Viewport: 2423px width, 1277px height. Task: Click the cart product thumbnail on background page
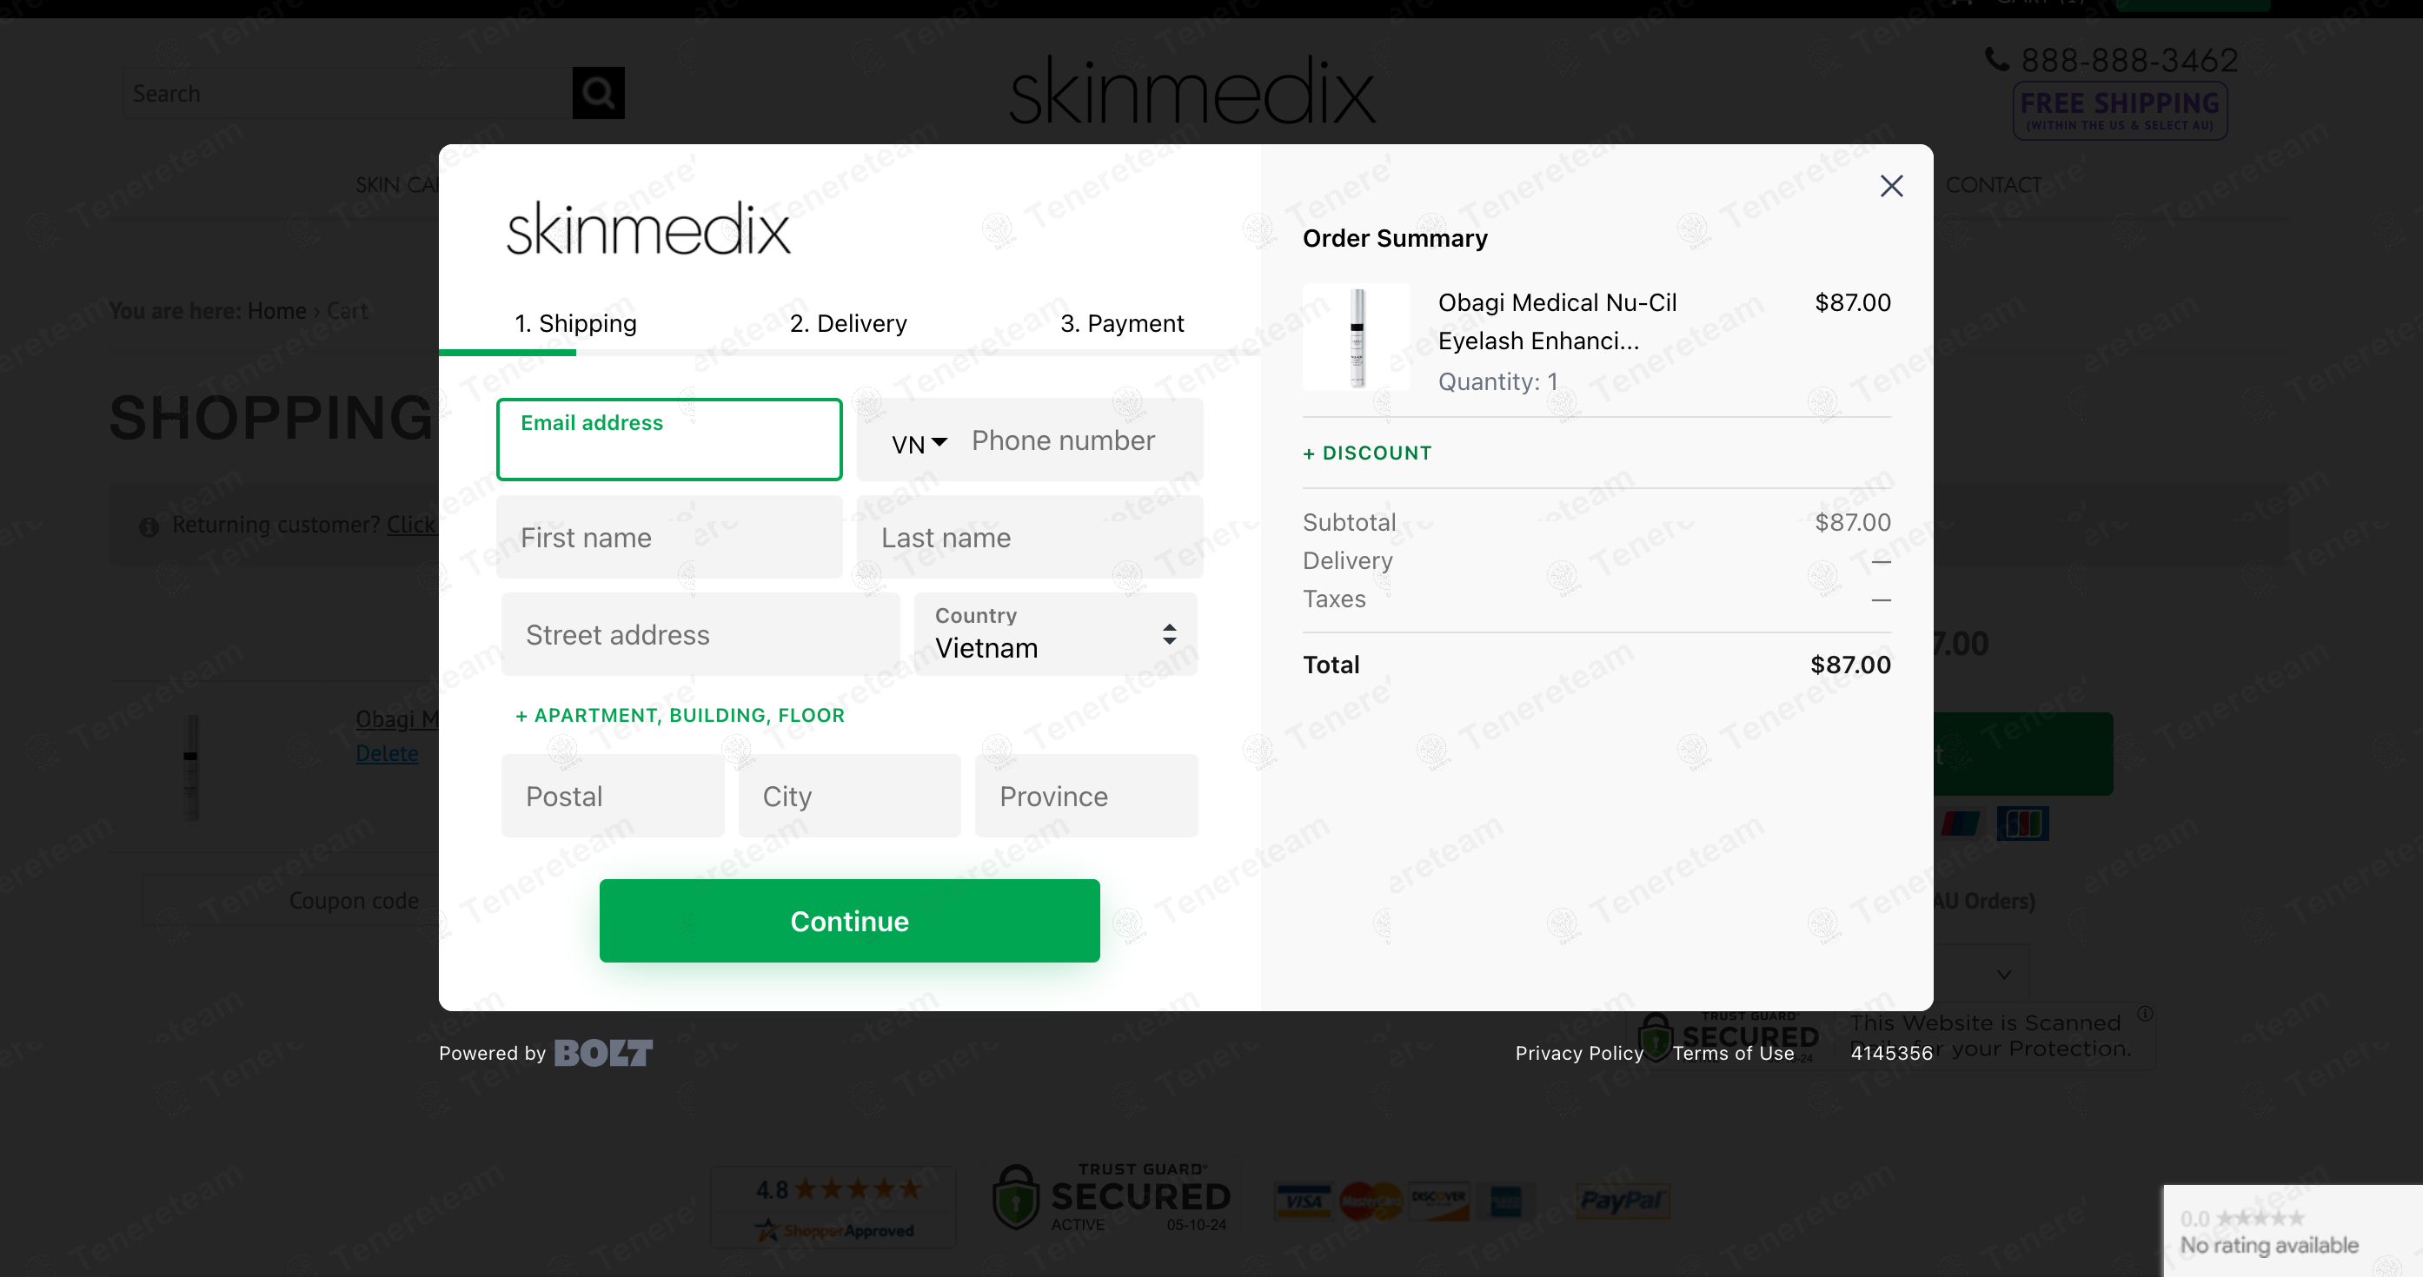click(191, 766)
